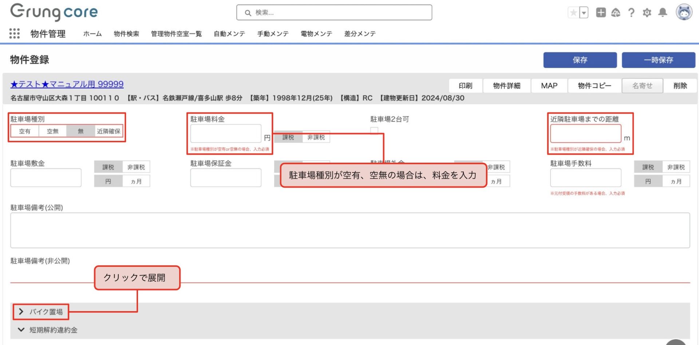This screenshot has height=345, width=699.
Task: Click the user avatar icon
Action: (x=684, y=12)
